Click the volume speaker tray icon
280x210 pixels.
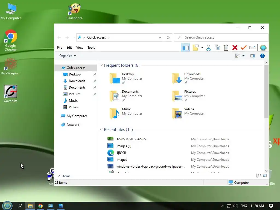point(235,206)
